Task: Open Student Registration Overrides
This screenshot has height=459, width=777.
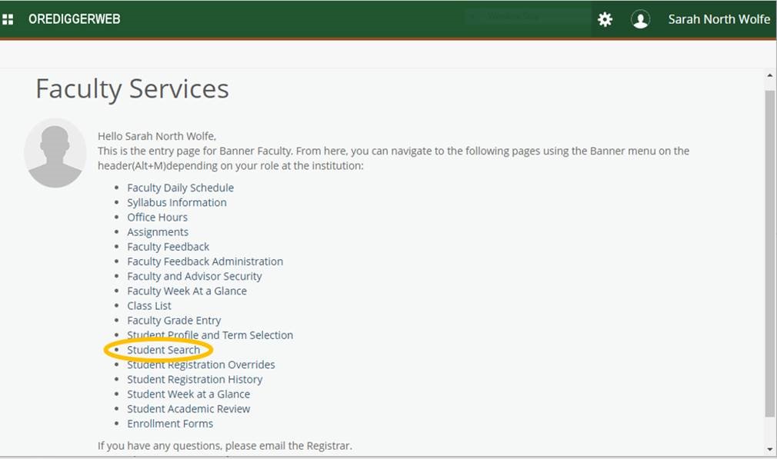Action: tap(201, 364)
